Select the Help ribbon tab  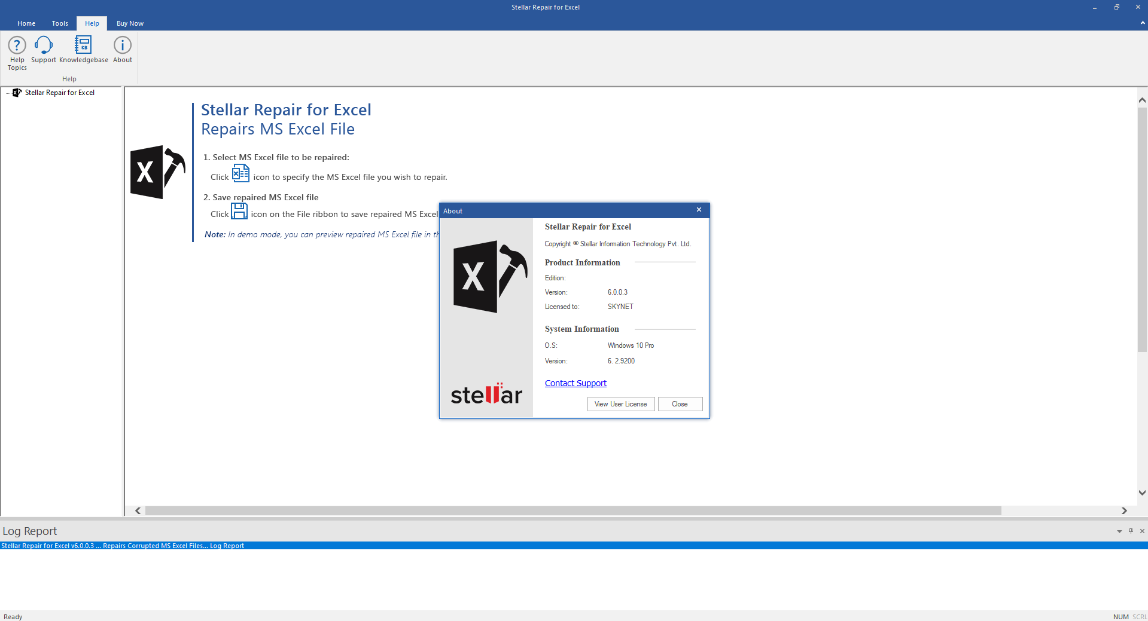point(92,23)
